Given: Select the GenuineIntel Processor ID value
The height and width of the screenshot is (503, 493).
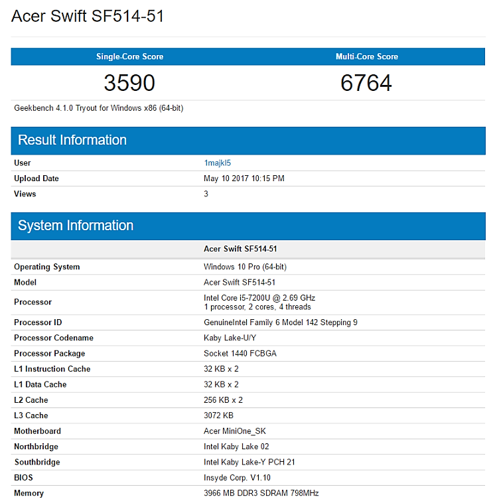Looking at the screenshot, I should point(280,323).
